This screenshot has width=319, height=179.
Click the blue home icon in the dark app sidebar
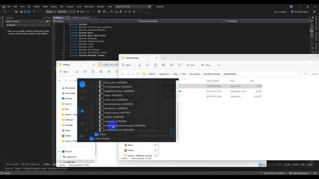tap(82, 111)
